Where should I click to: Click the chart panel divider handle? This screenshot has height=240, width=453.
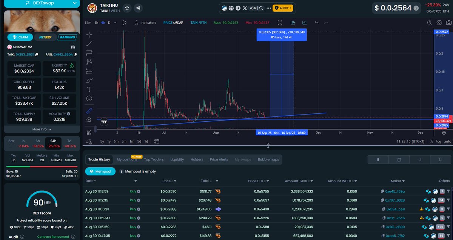tap(268, 146)
